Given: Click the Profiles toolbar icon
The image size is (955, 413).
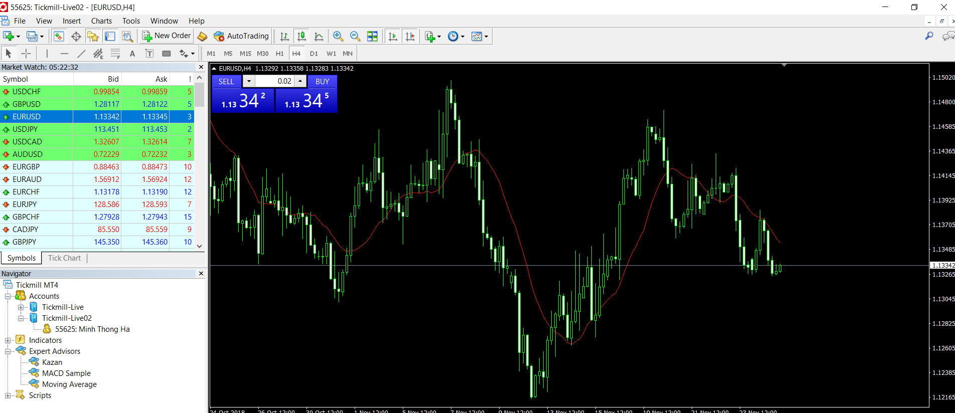Looking at the screenshot, I should [x=32, y=36].
